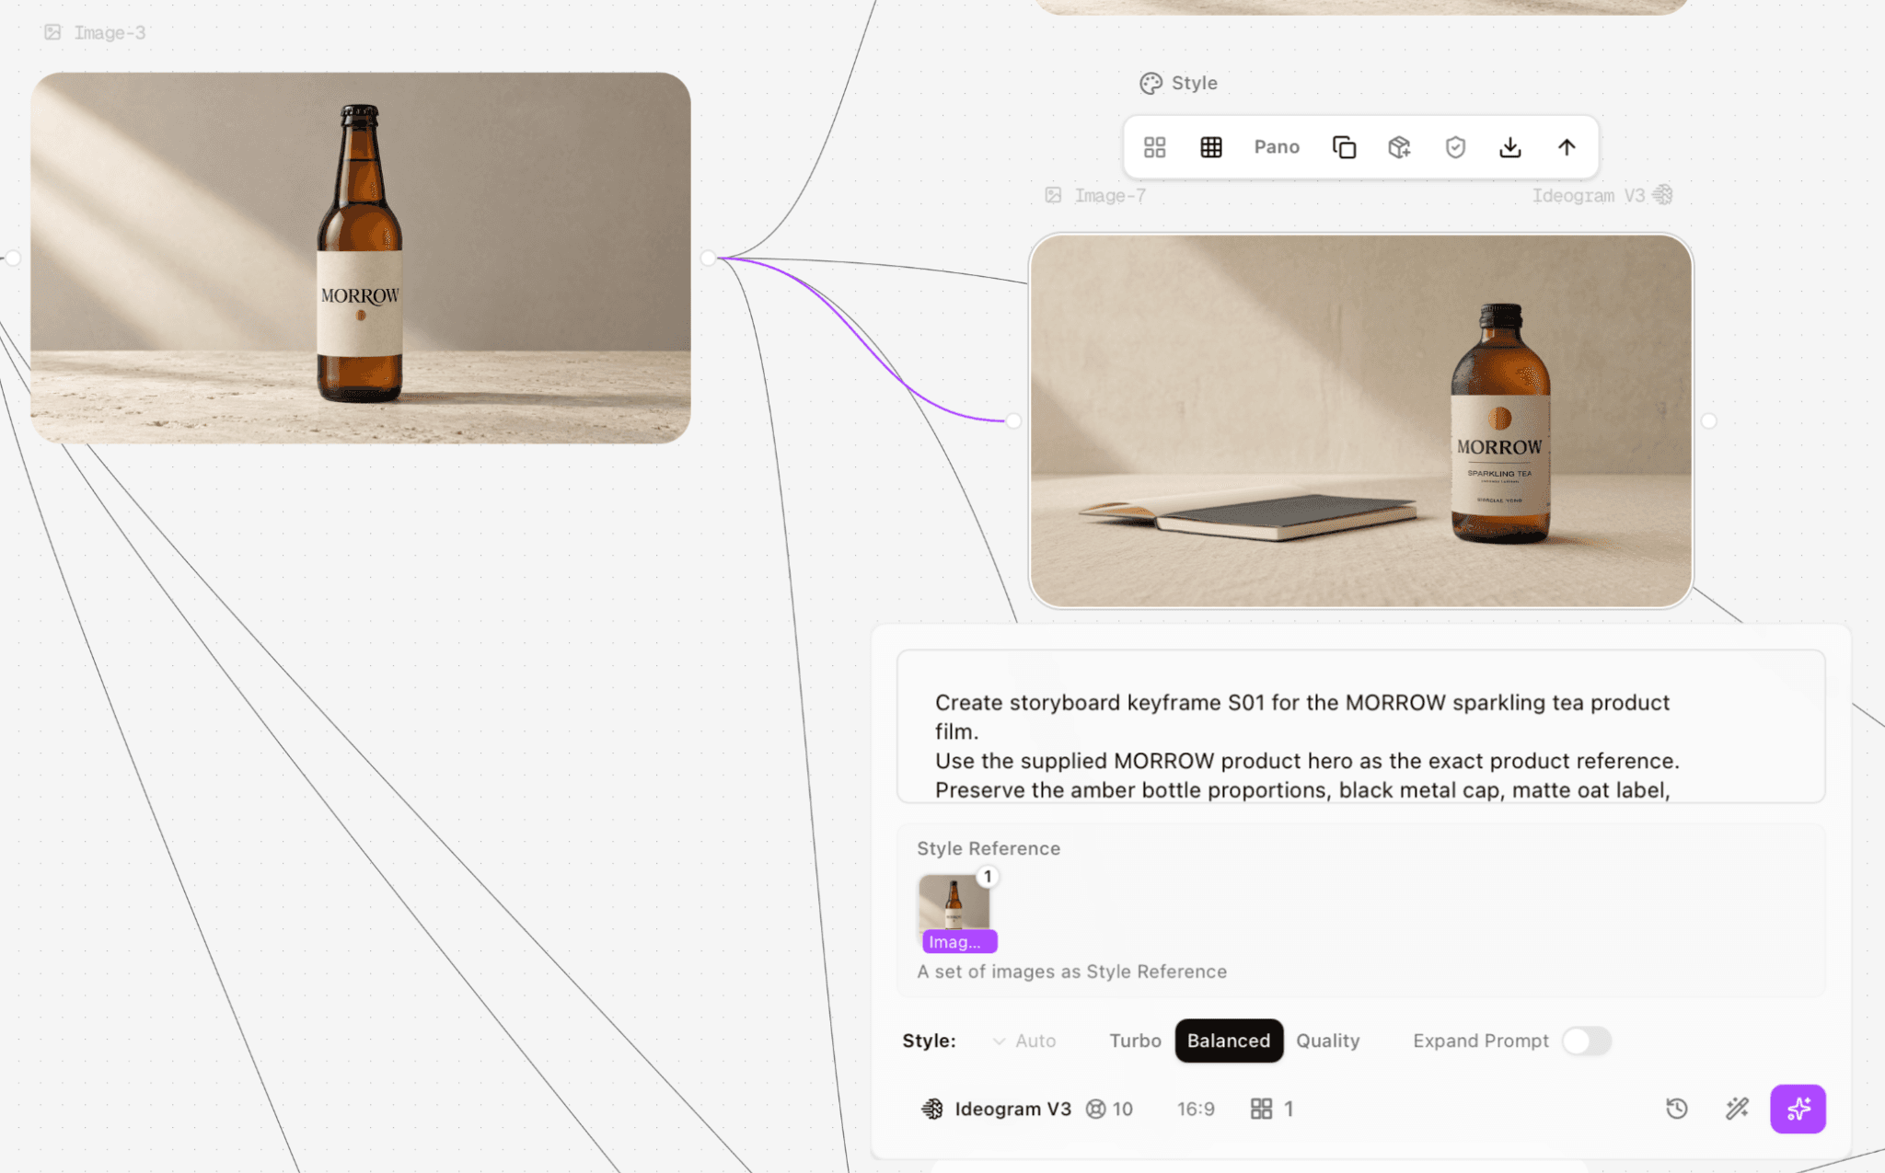Click the 3D cube add icon
The width and height of the screenshot is (1885, 1173).
1399,147
